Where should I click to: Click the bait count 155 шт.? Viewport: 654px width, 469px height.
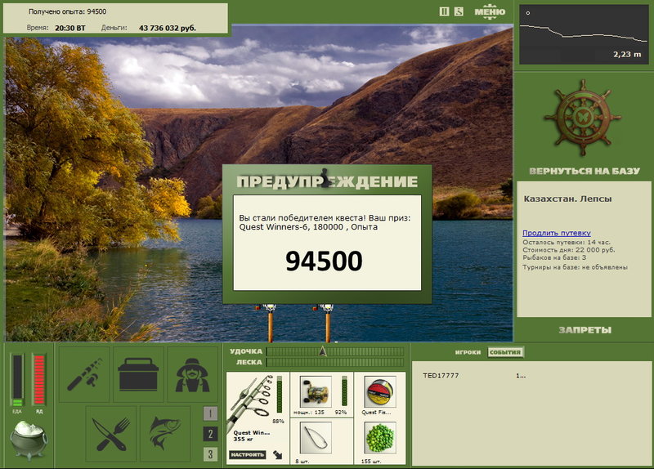pyautogui.click(x=371, y=462)
